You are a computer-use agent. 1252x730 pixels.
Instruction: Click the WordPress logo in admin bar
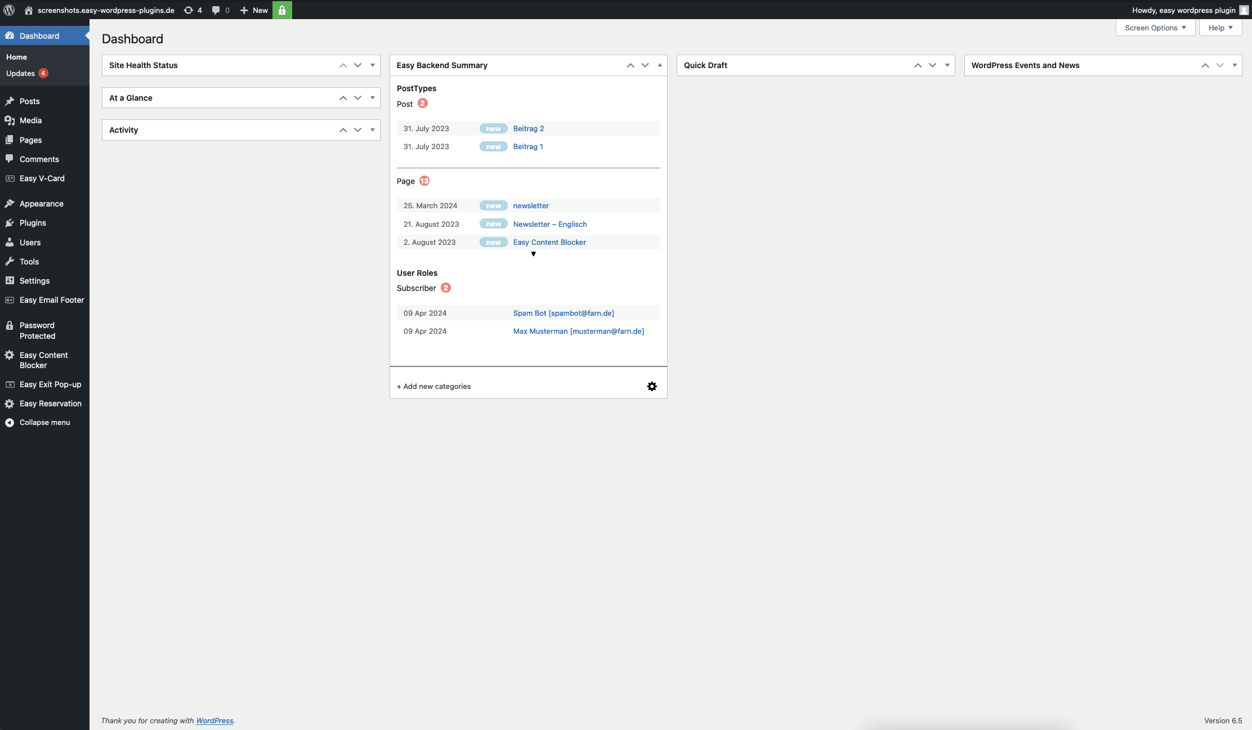tap(9, 10)
